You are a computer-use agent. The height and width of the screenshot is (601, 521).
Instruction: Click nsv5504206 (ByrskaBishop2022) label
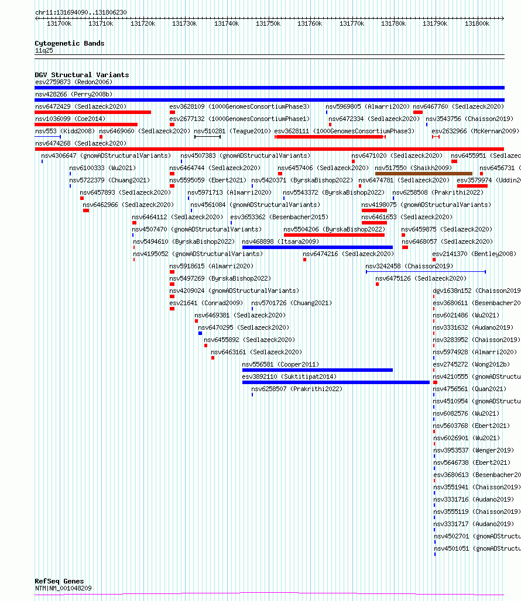(334, 229)
